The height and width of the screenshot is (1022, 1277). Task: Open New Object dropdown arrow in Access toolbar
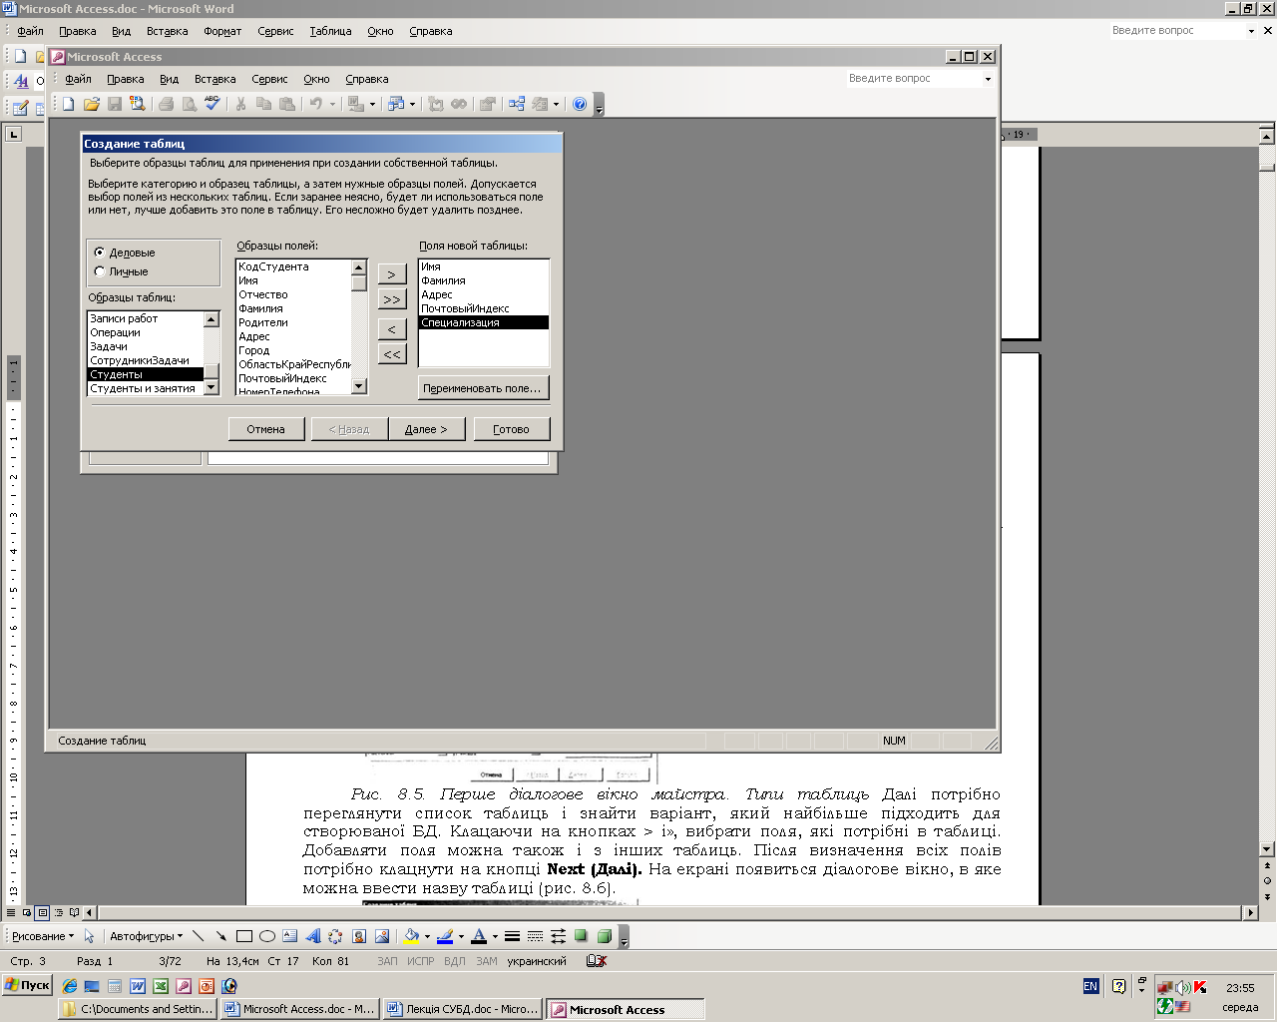(x=556, y=104)
